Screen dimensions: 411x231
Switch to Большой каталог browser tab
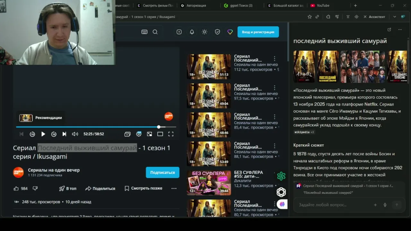coord(285,5)
